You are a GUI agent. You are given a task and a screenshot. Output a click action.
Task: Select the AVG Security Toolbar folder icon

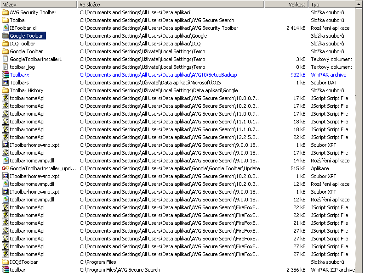pyautogui.click(x=6, y=12)
